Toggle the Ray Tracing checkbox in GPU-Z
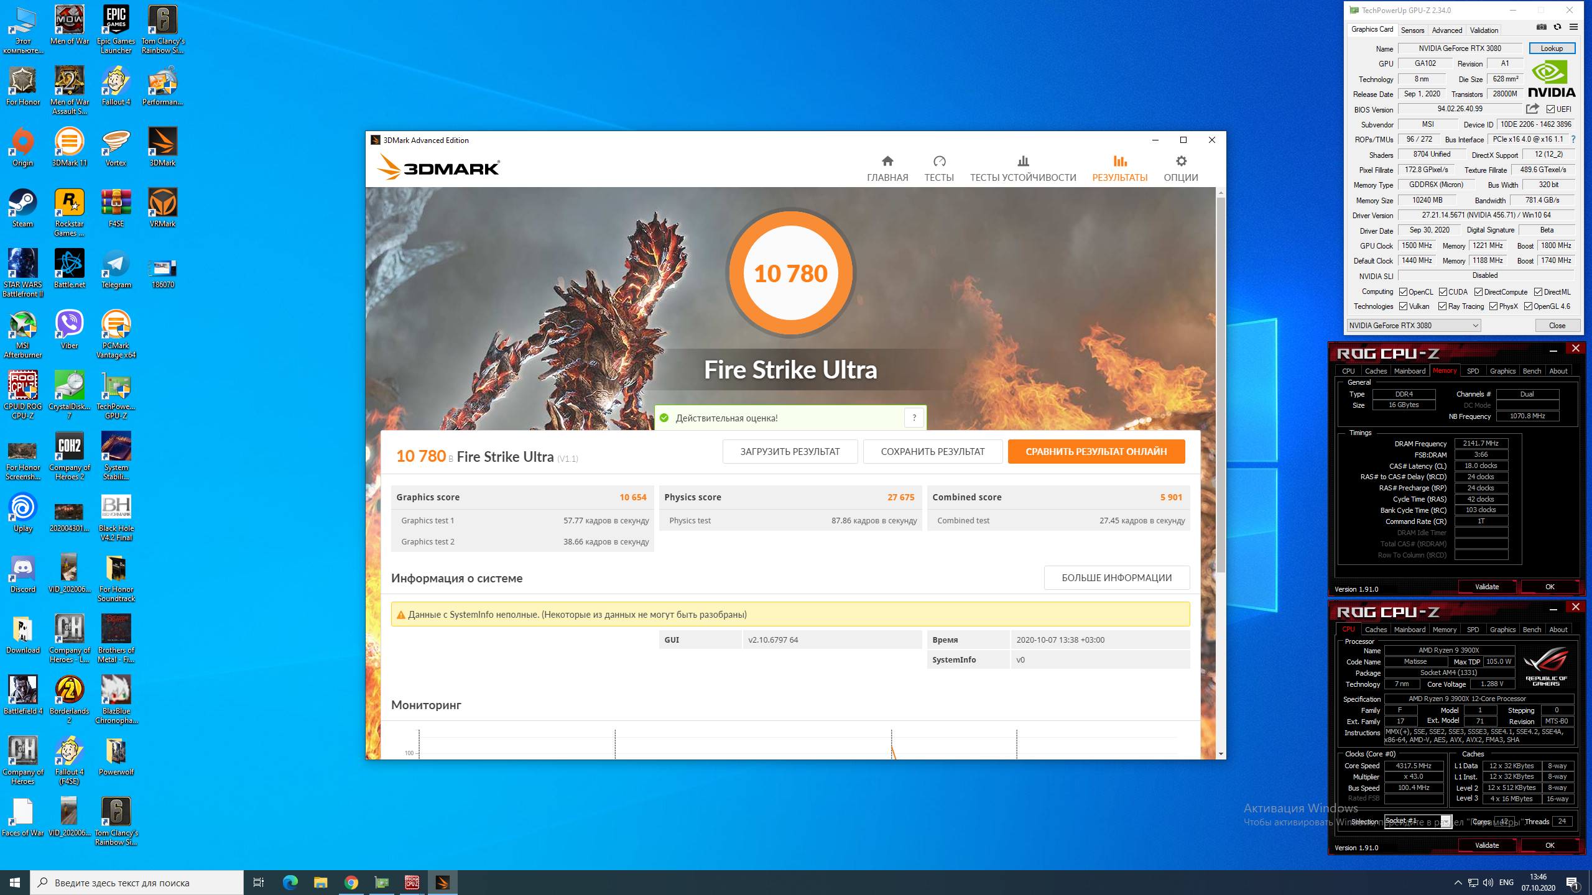1592x895 pixels. point(1443,306)
